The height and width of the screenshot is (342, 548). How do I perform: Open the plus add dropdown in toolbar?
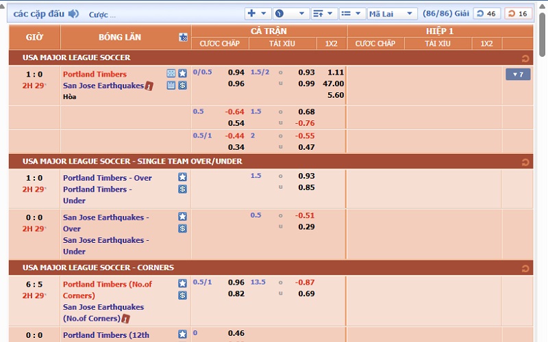pyautogui.click(x=258, y=14)
